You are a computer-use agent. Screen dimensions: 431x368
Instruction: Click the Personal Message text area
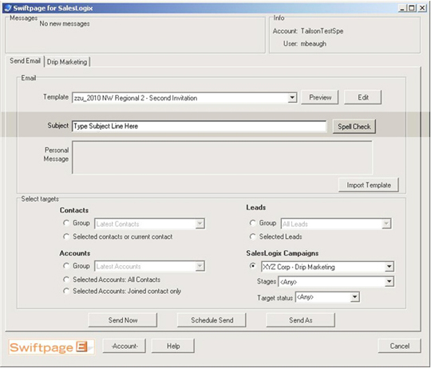[x=222, y=158]
